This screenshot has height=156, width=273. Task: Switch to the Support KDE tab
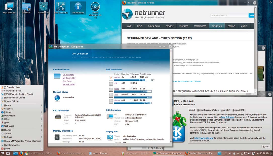[238, 110]
